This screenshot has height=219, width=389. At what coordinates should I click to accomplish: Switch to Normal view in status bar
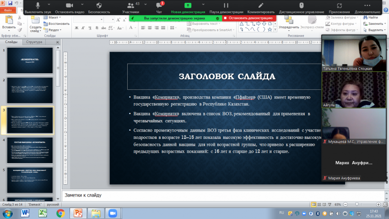coord(313,204)
